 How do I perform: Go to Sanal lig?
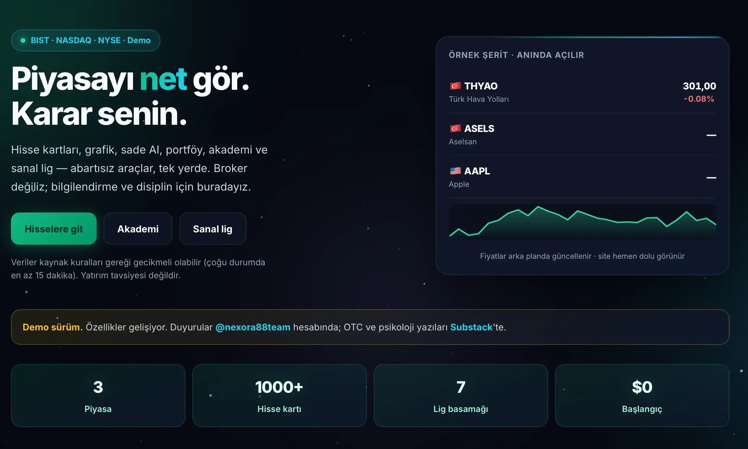213,229
